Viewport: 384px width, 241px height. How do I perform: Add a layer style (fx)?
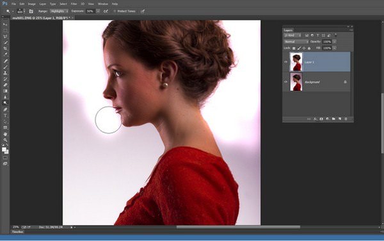point(315,119)
